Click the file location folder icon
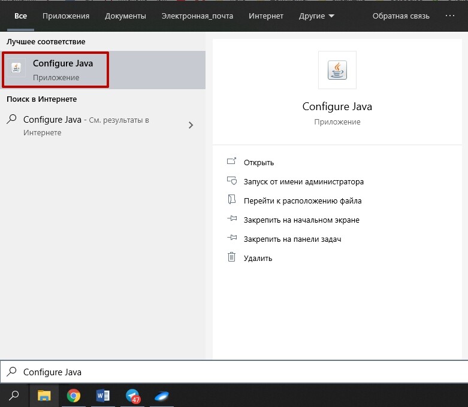 point(232,199)
